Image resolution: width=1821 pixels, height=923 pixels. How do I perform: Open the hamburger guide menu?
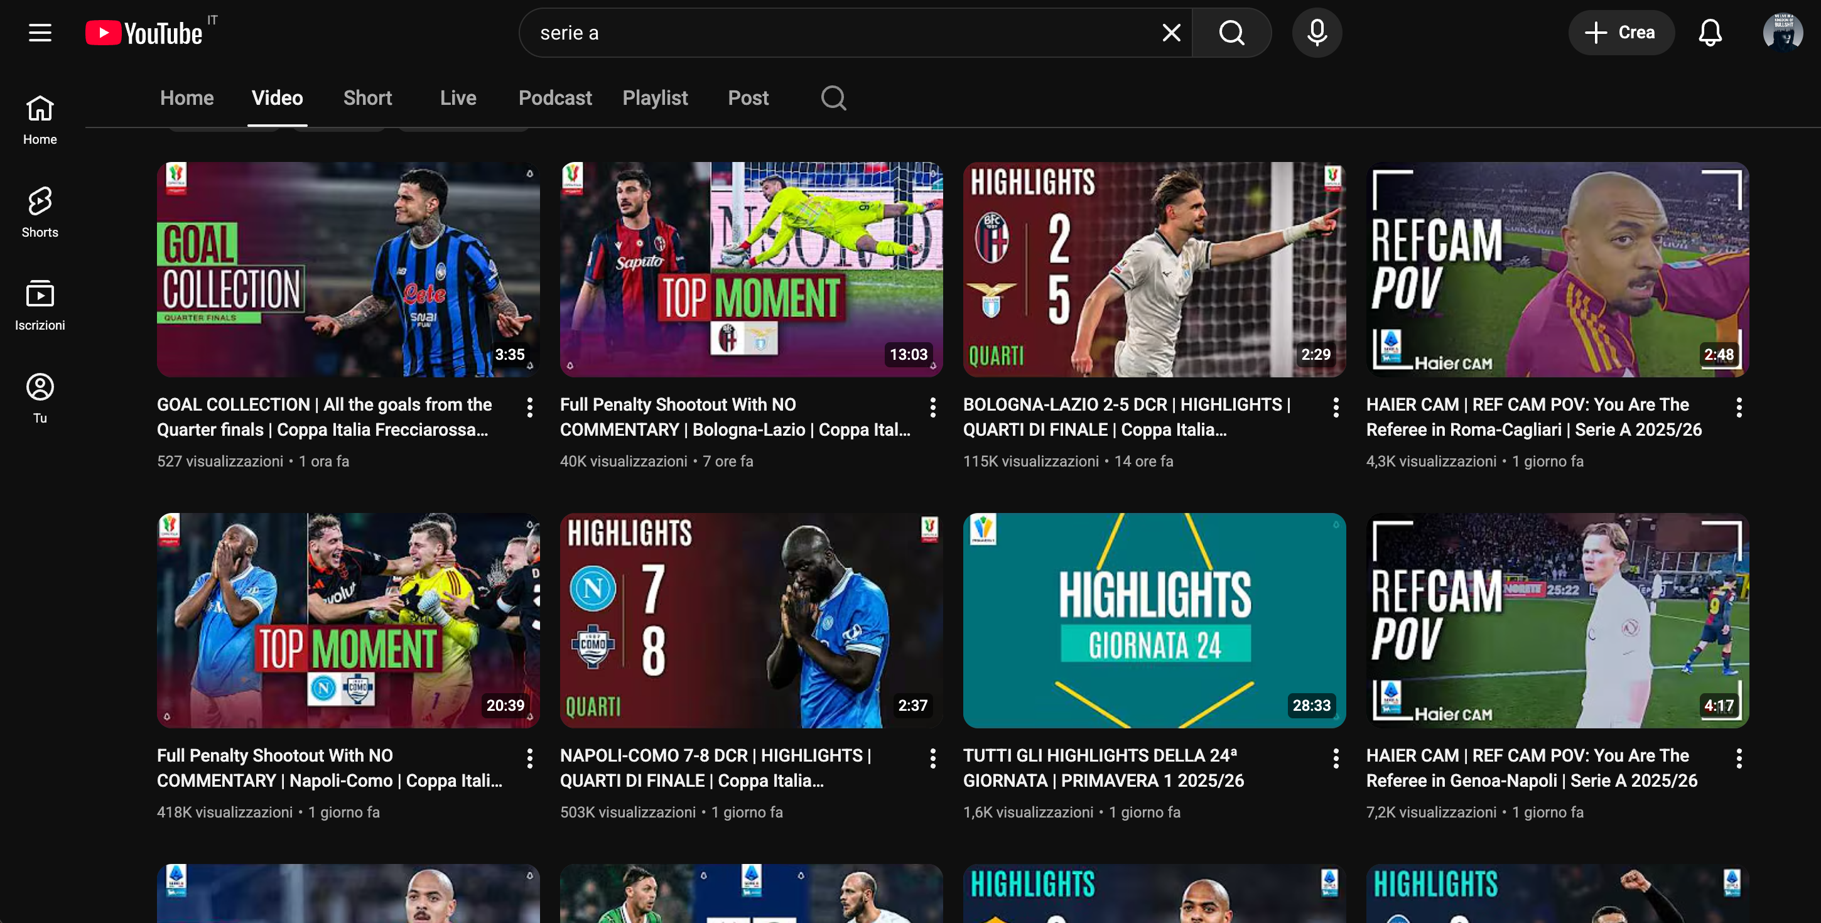coord(40,33)
